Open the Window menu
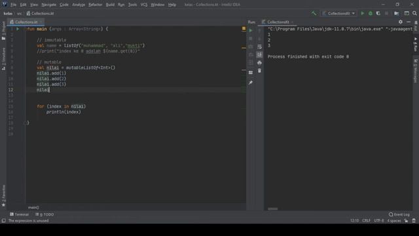Viewport: 419px width, 236px height. point(158,5)
